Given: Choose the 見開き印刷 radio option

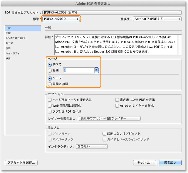Looking at the screenshot, I should pyautogui.click(x=50, y=84).
